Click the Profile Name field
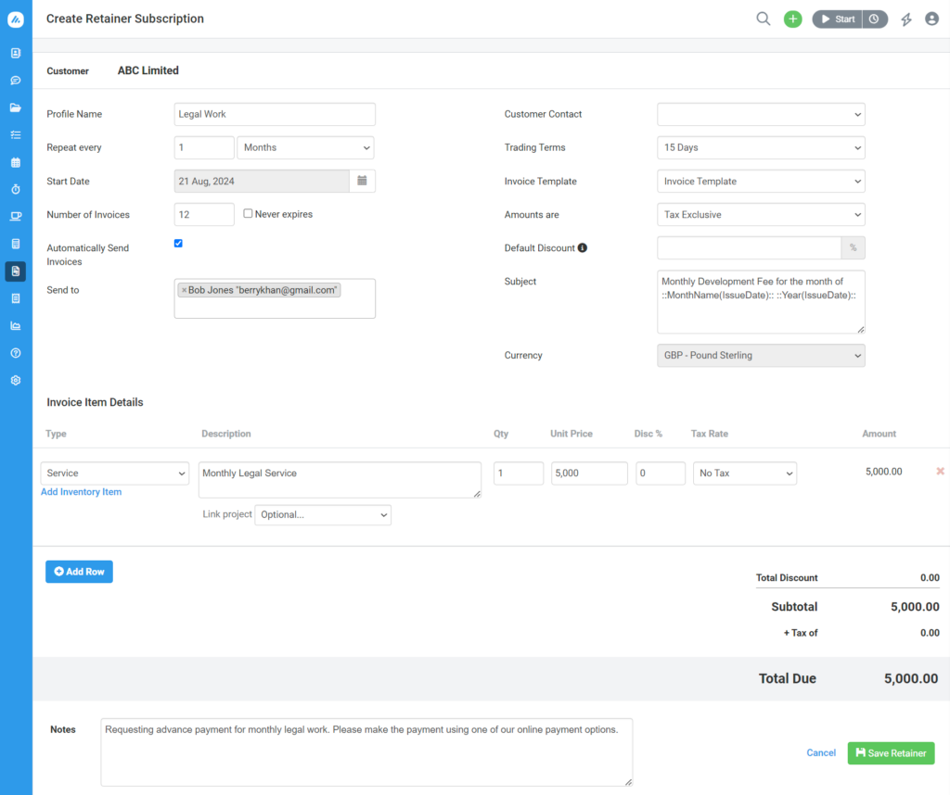The height and width of the screenshot is (795, 950). coord(275,114)
